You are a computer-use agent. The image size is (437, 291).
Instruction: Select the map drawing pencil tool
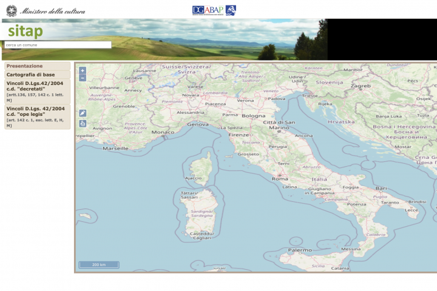pos(83,113)
